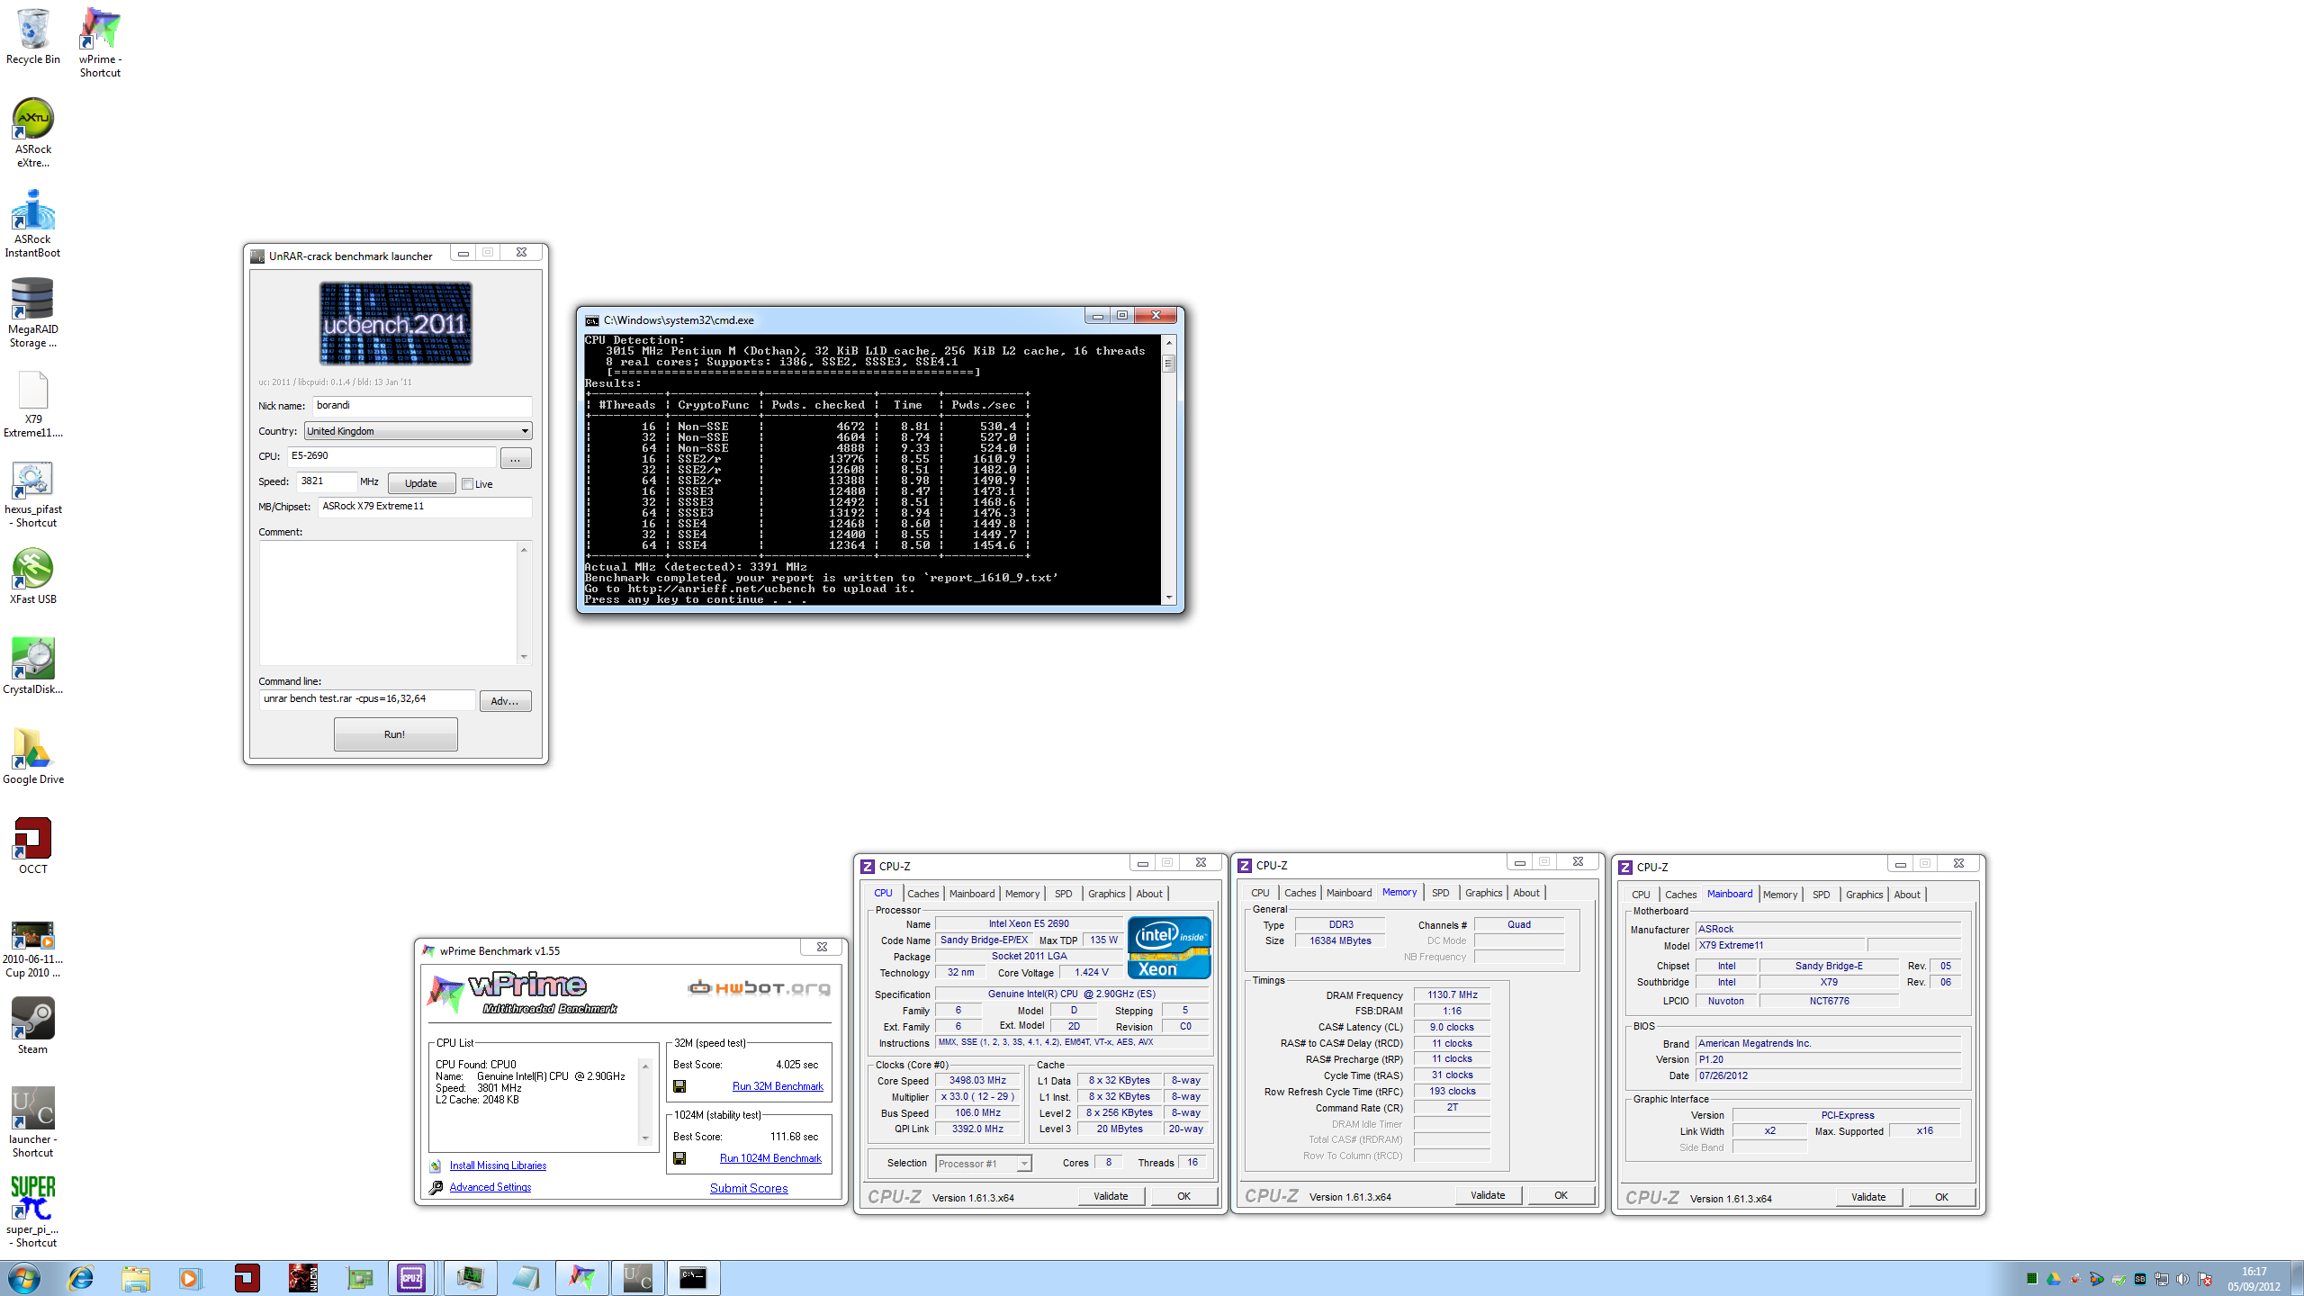Viewport: 2304px width, 1296px height.
Task: Click the down arrow of the CPU List scrollbar in wPrime
Action: point(644,1138)
